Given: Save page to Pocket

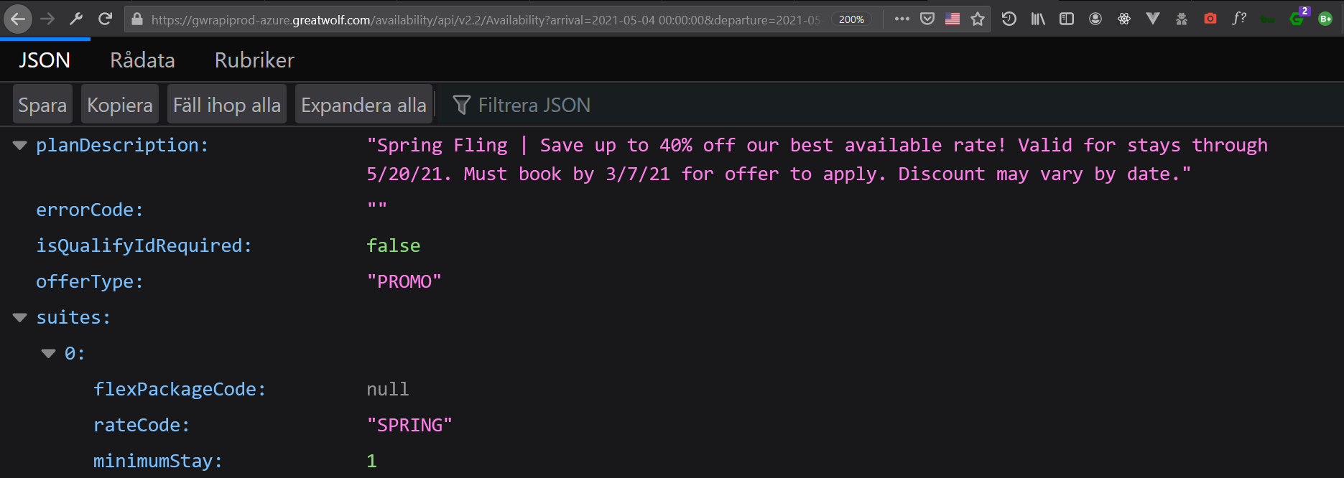Looking at the screenshot, I should tap(927, 19).
